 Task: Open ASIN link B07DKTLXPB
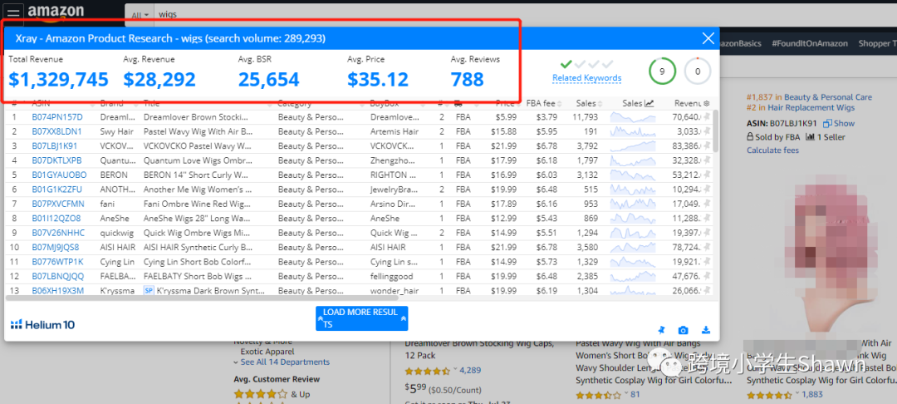(56, 160)
